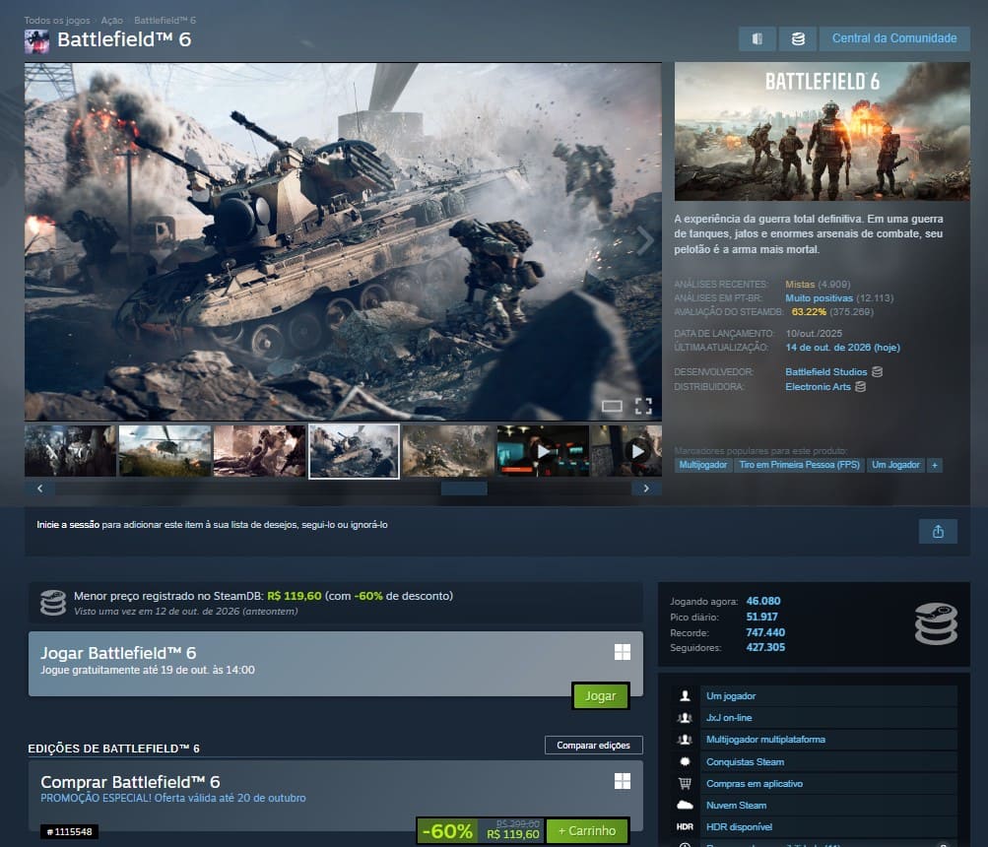Open the Battlefield 6 header capsule image
Image resolution: width=988 pixels, height=847 pixels.
point(823,131)
